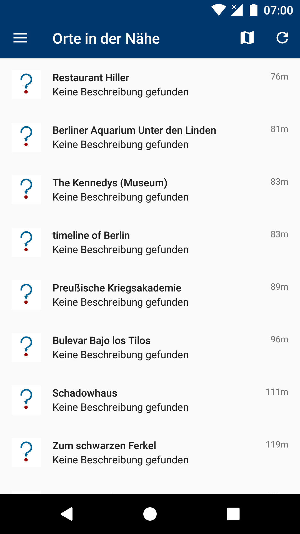Open the hamburger navigation menu
300x534 pixels.
(20, 38)
